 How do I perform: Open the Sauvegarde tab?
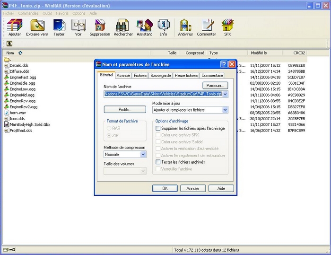(161, 75)
